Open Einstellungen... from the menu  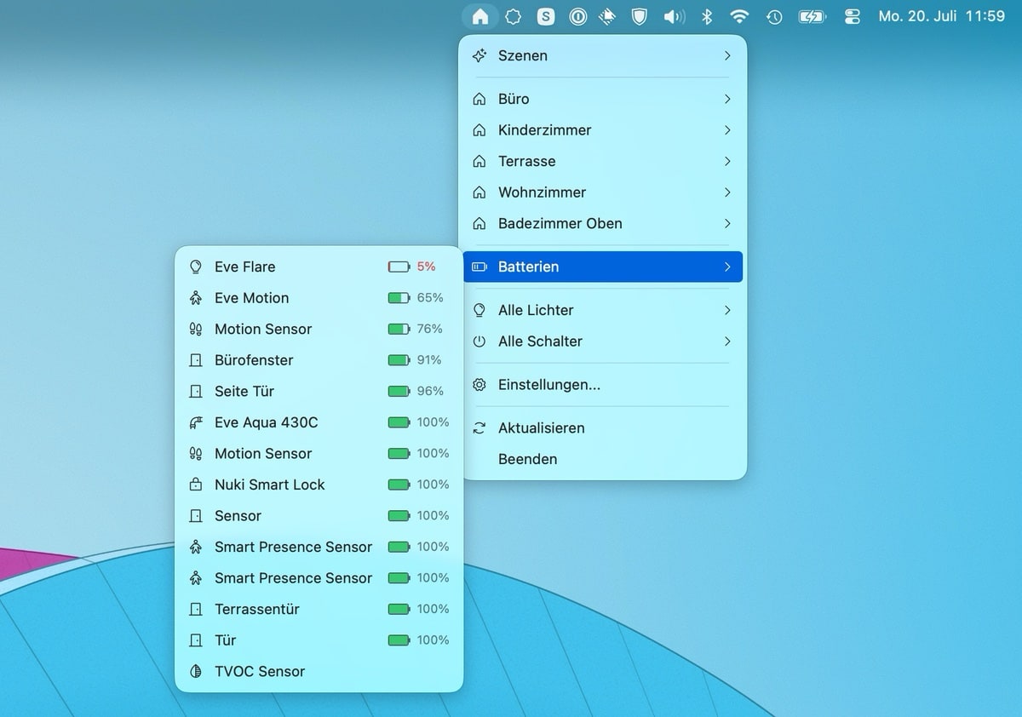click(603, 385)
